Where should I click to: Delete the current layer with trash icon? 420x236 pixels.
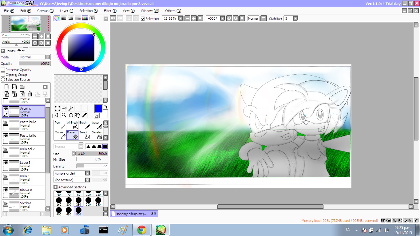30,94
